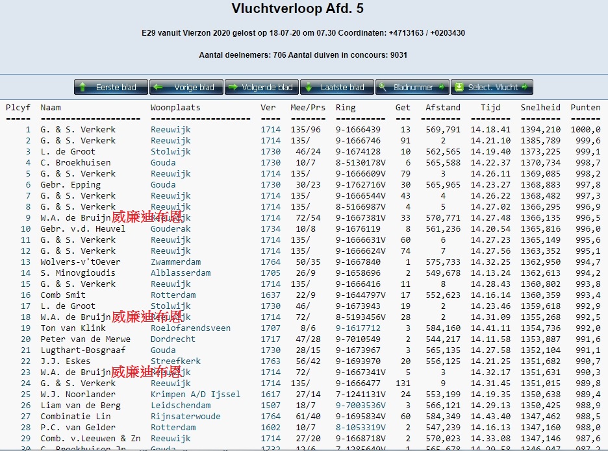This screenshot has width=608, height=451.
Task: Click the magnifier icon on Bladnummer
Action: 383,87
